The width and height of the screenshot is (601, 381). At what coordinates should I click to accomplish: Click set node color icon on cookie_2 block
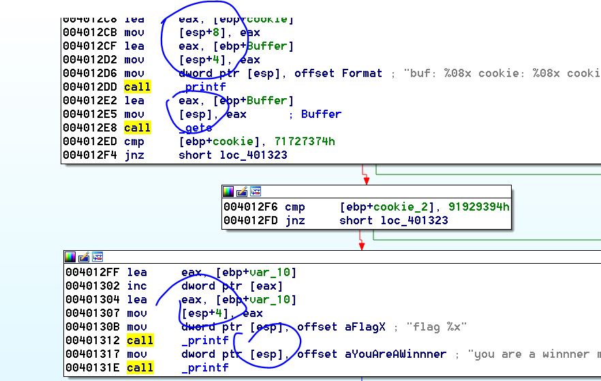coord(228,192)
